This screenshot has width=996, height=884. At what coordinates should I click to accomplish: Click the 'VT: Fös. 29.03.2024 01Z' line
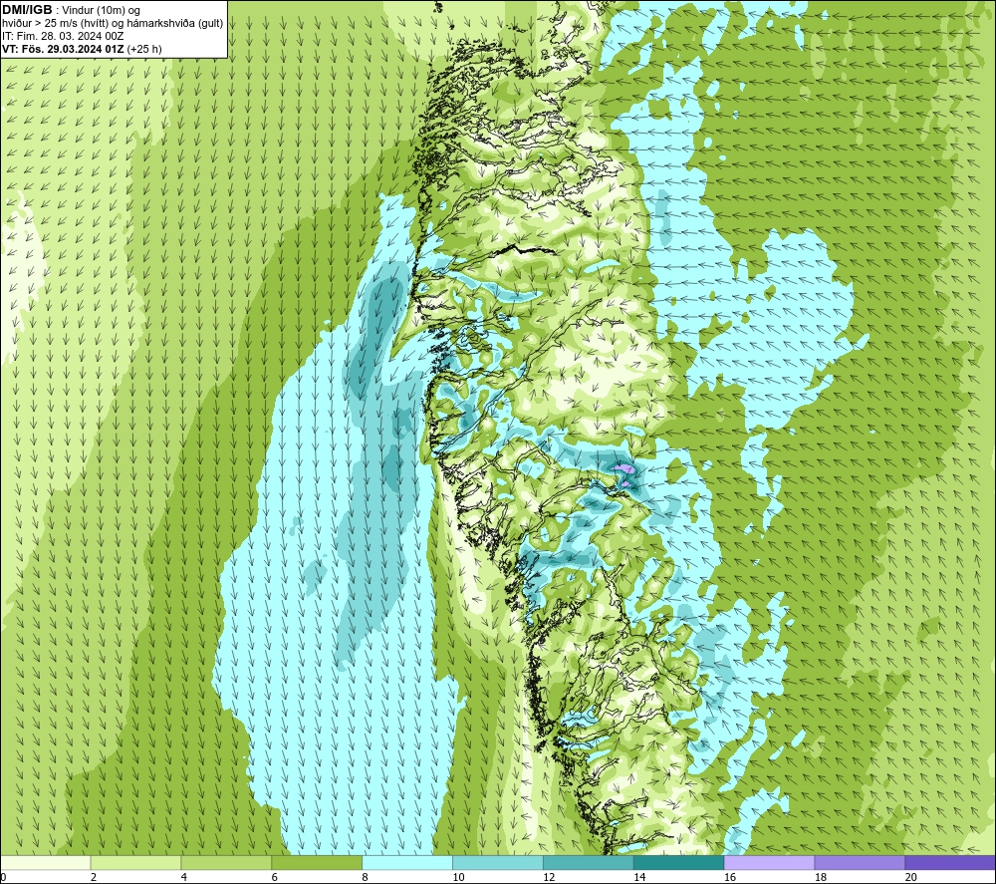[x=63, y=49]
